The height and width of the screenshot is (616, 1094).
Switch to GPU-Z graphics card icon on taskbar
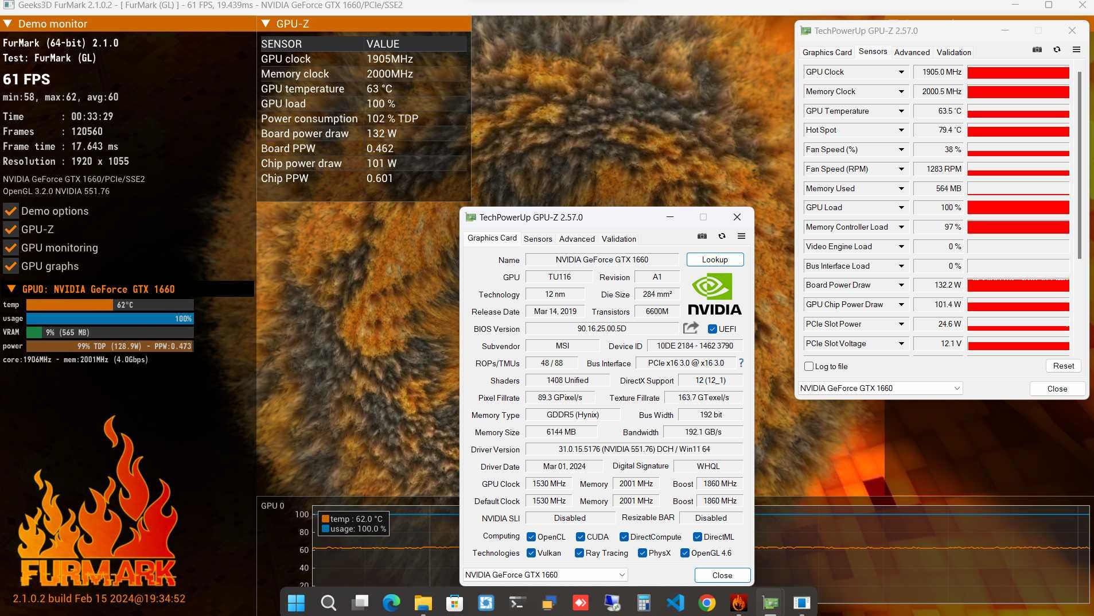[x=770, y=603]
